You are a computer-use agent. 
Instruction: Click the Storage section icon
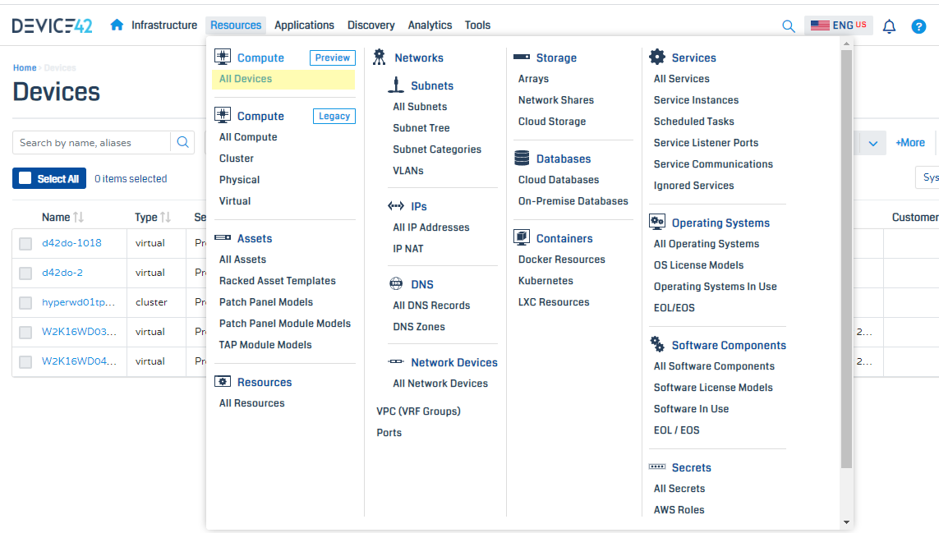(522, 57)
